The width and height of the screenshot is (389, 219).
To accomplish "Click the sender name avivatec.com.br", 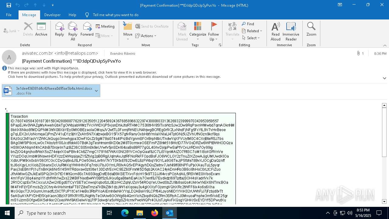I will click(x=60, y=53).
